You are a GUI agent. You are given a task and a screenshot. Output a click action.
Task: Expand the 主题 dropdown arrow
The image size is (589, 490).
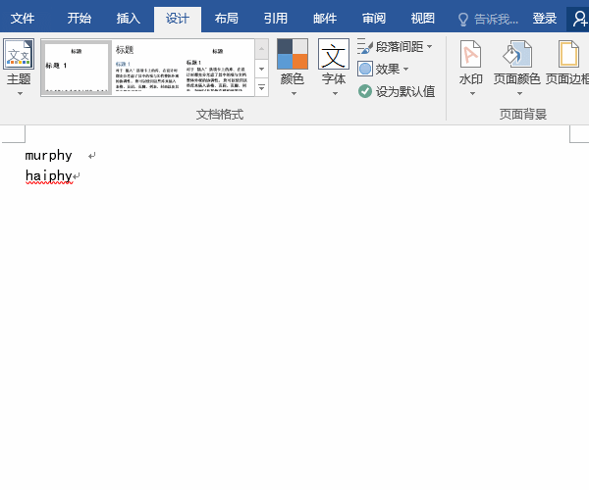[x=20, y=93]
